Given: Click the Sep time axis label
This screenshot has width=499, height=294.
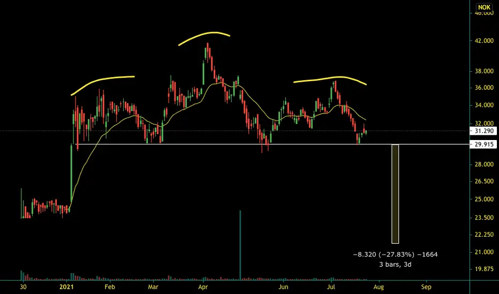Looking at the screenshot, I should coord(426,287).
